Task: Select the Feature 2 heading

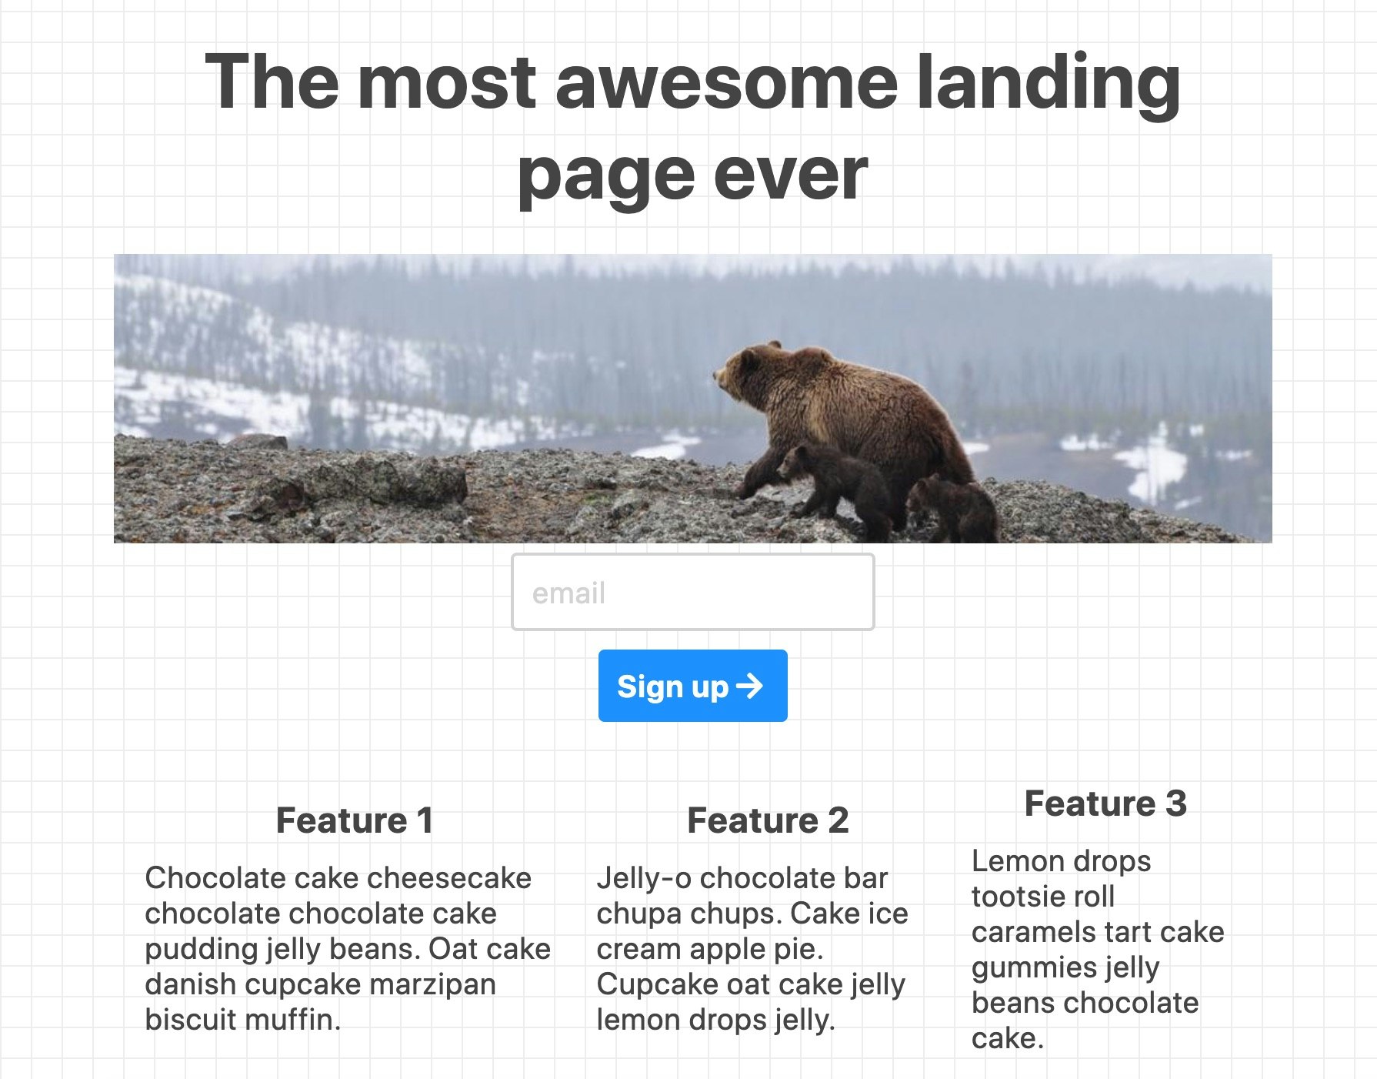Action: 768,820
